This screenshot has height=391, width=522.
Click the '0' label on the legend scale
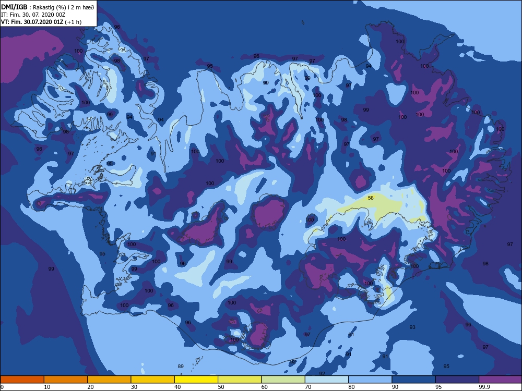[2, 387]
